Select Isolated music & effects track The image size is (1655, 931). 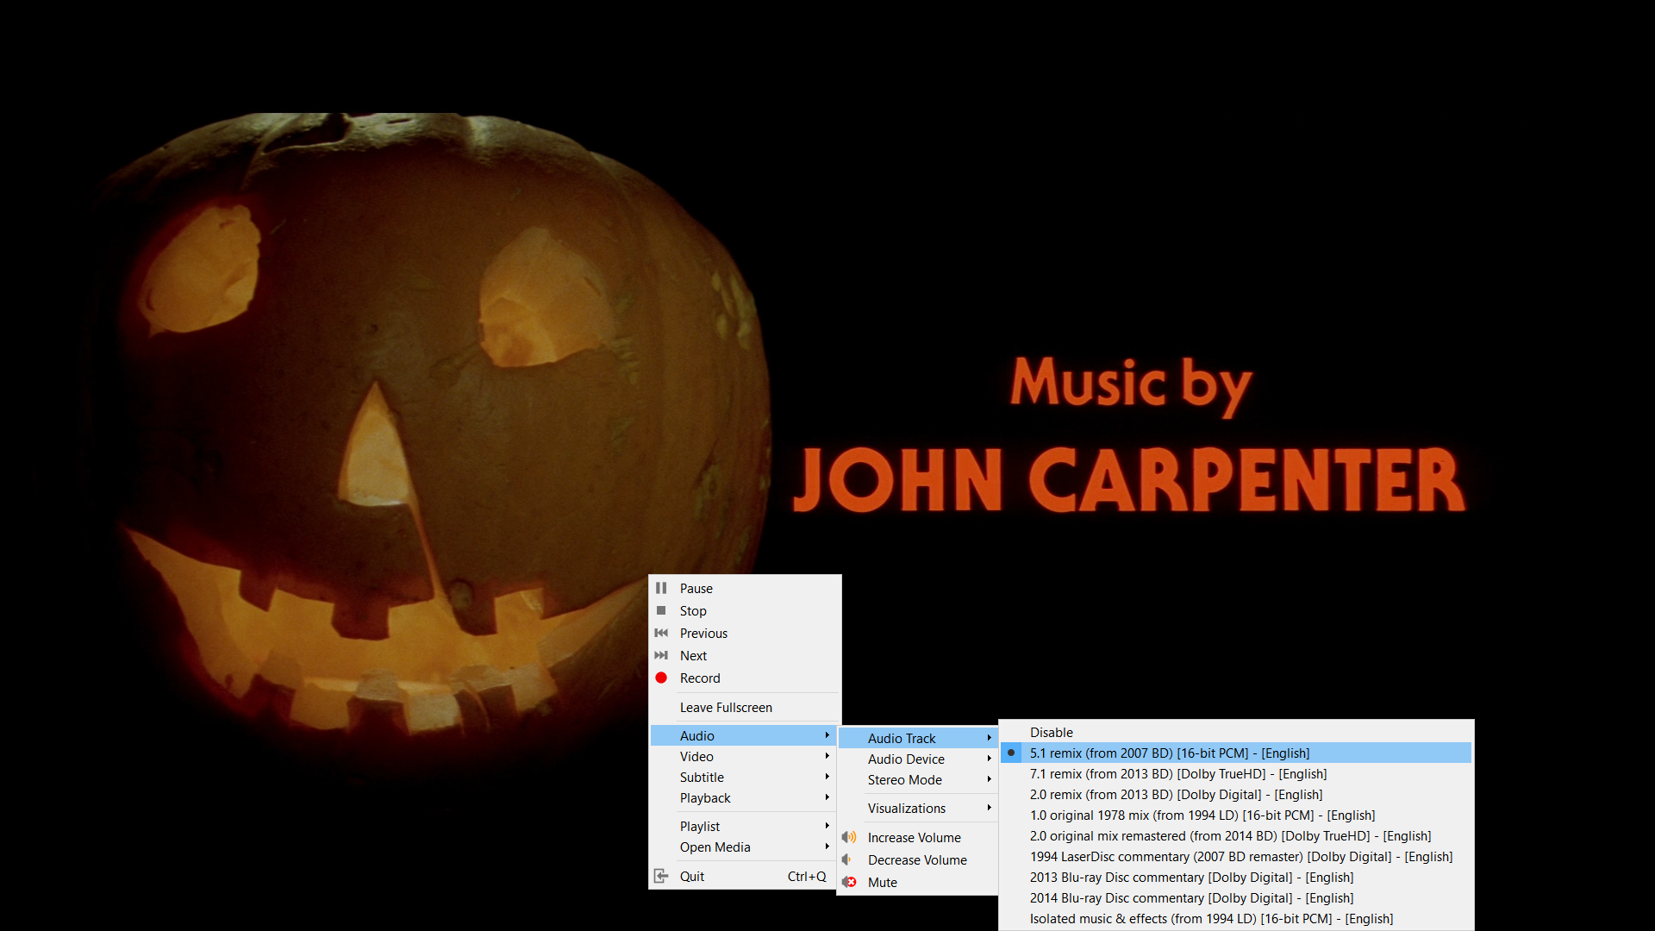tap(1236, 918)
